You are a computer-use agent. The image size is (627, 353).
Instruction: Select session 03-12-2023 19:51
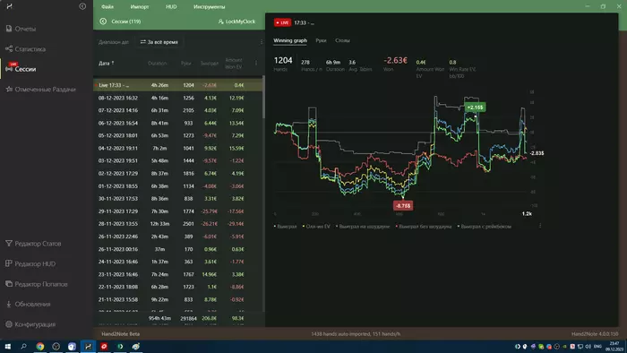click(x=178, y=160)
